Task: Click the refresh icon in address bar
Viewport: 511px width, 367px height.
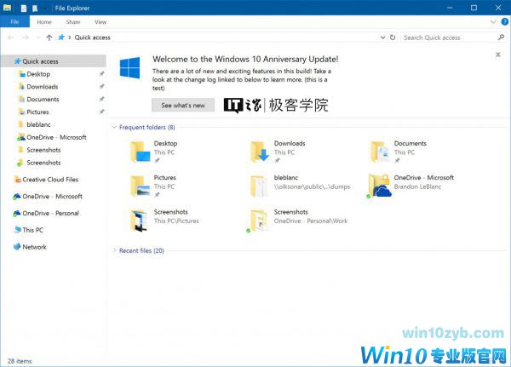Action: 391,37
